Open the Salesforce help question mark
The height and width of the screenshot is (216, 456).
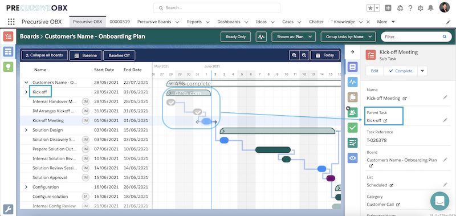[x=410, y=8]
